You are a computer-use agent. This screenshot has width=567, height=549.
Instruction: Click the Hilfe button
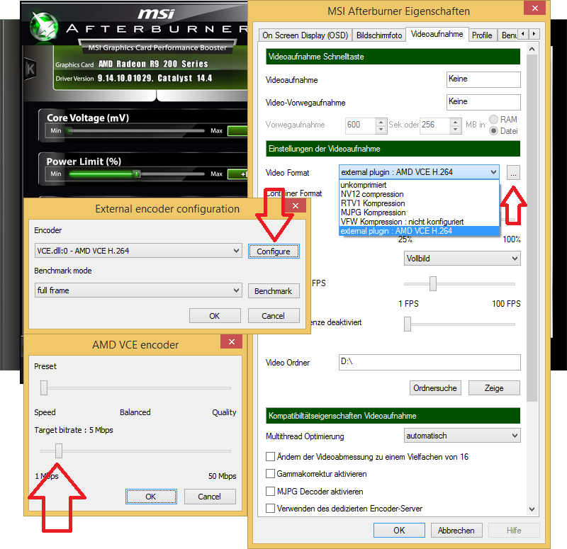pos(514,530)
